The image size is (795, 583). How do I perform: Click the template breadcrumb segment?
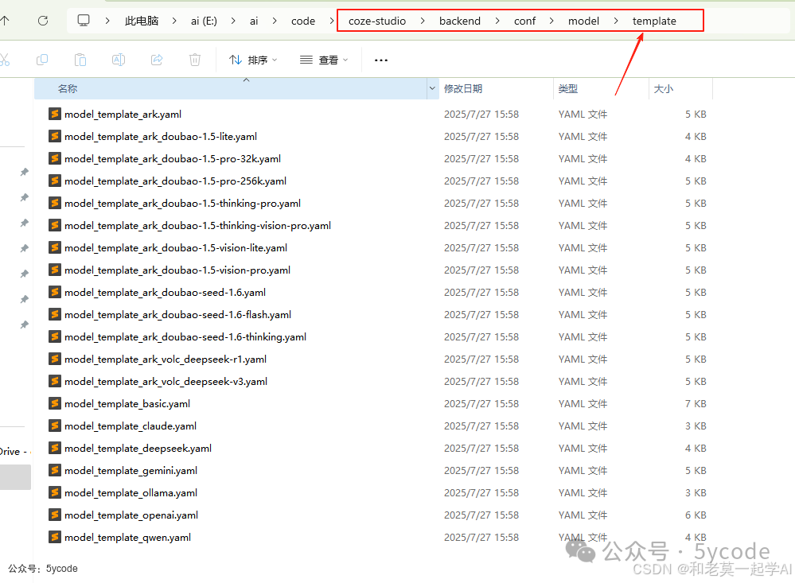pos(654,21)
